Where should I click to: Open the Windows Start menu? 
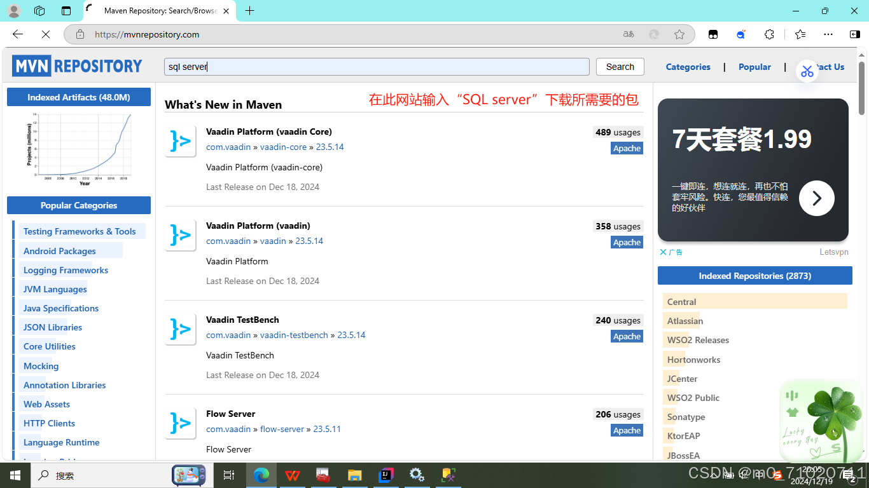click(x=15, y=475)
